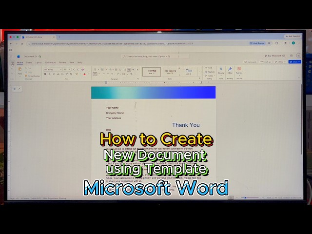
Task: Expand Paragraph group dialog launcher
Action: [x=137, y=79]
